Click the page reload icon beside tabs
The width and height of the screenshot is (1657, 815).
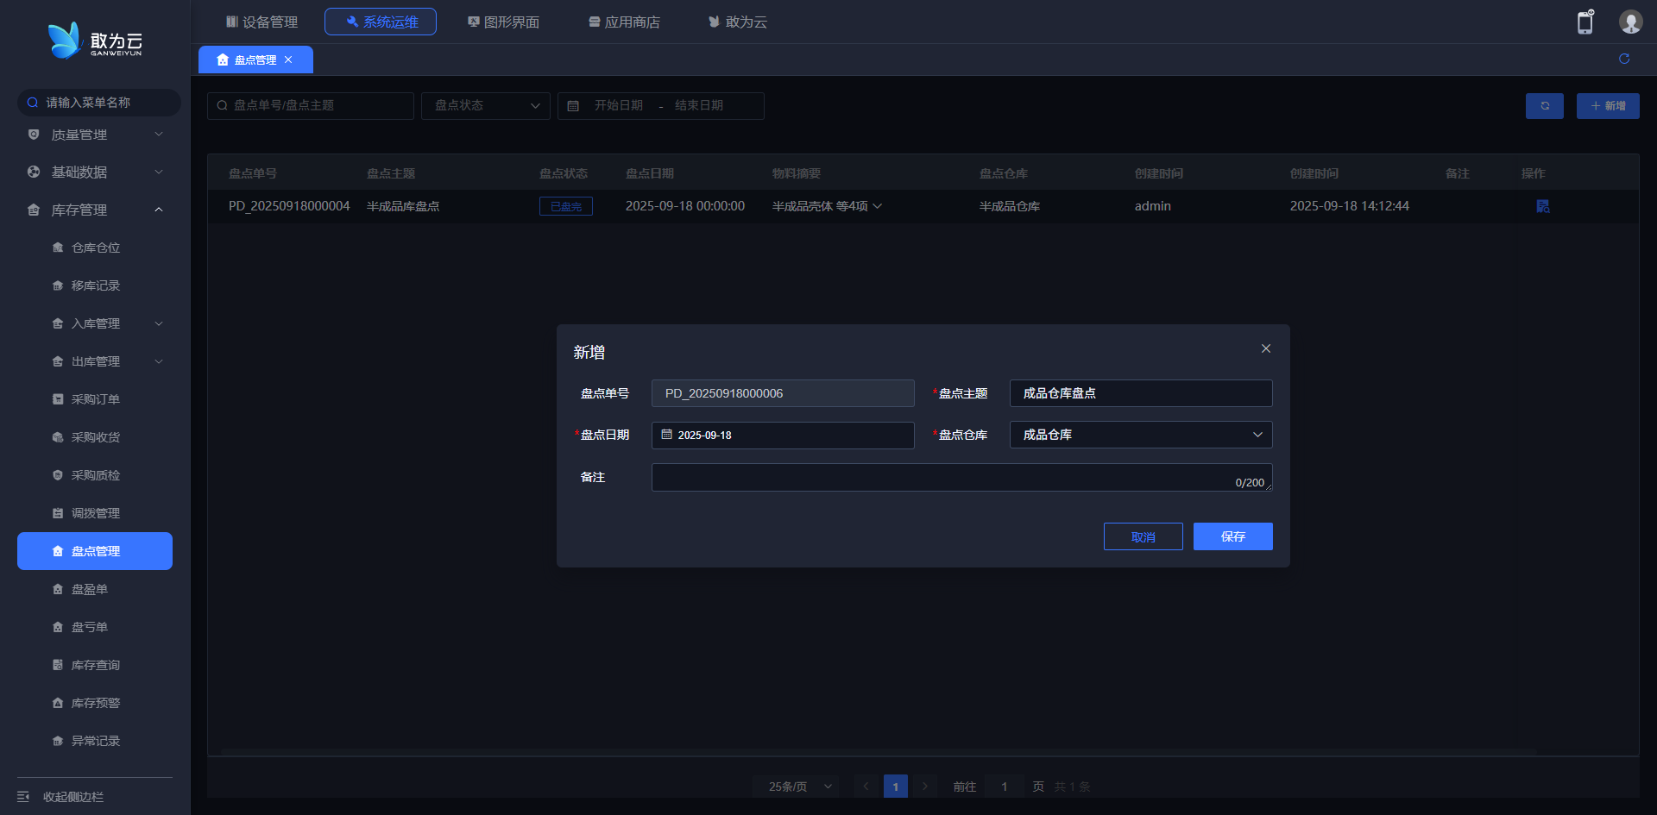pyautogui.click(x=1623, y=59)
